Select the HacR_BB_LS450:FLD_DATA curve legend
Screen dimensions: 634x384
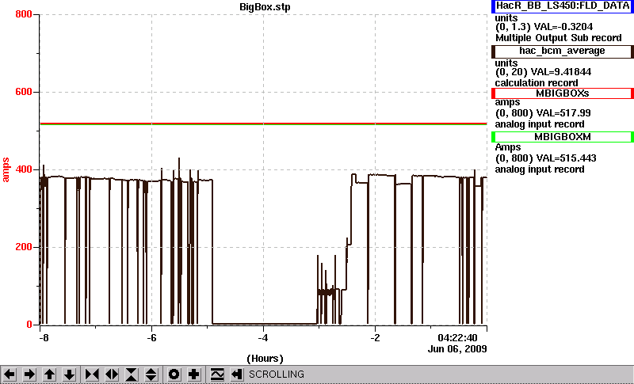(x=563, y=6)
